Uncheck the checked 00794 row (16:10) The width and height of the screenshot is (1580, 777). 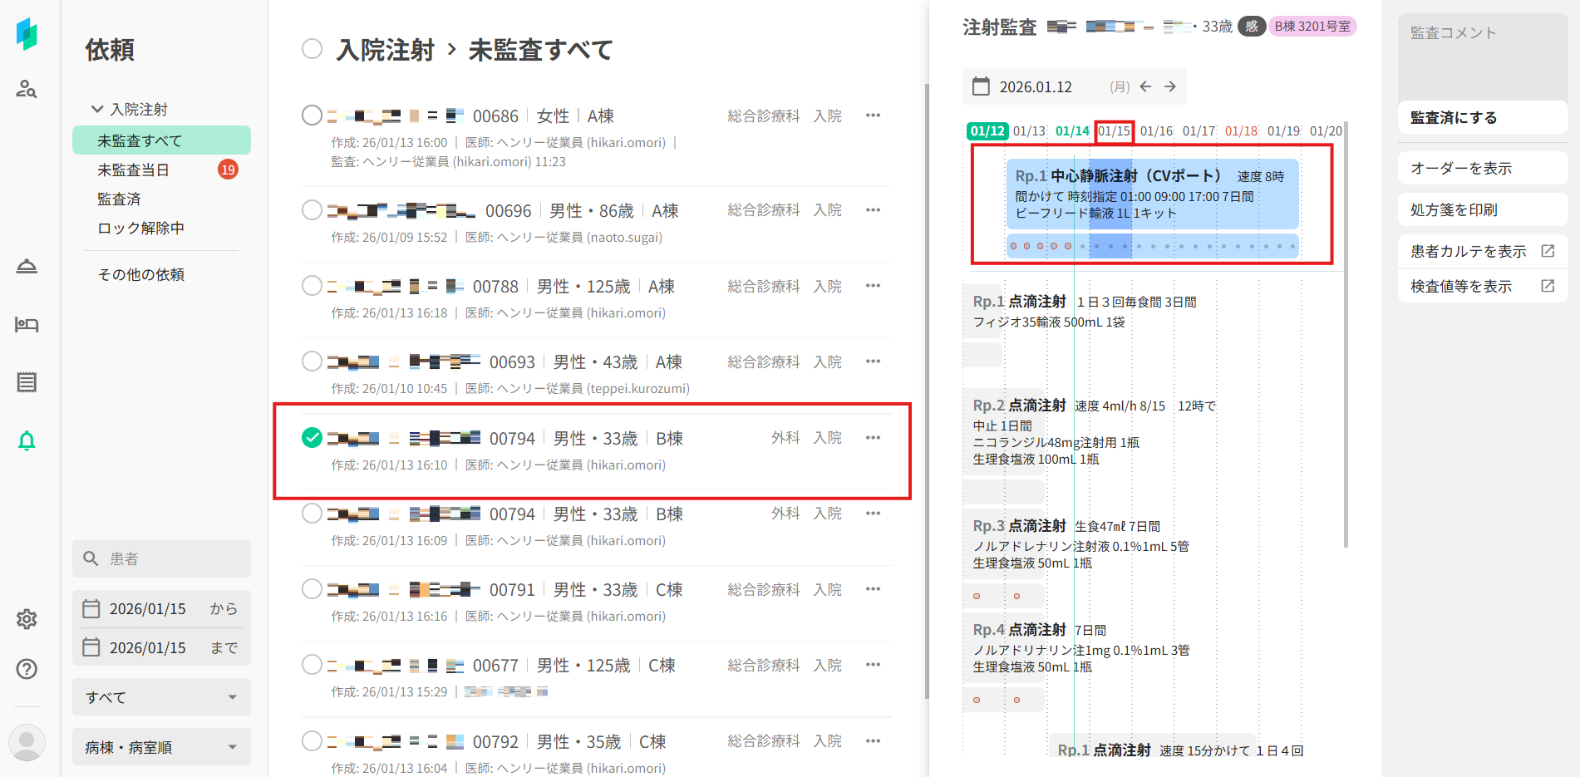312,438
